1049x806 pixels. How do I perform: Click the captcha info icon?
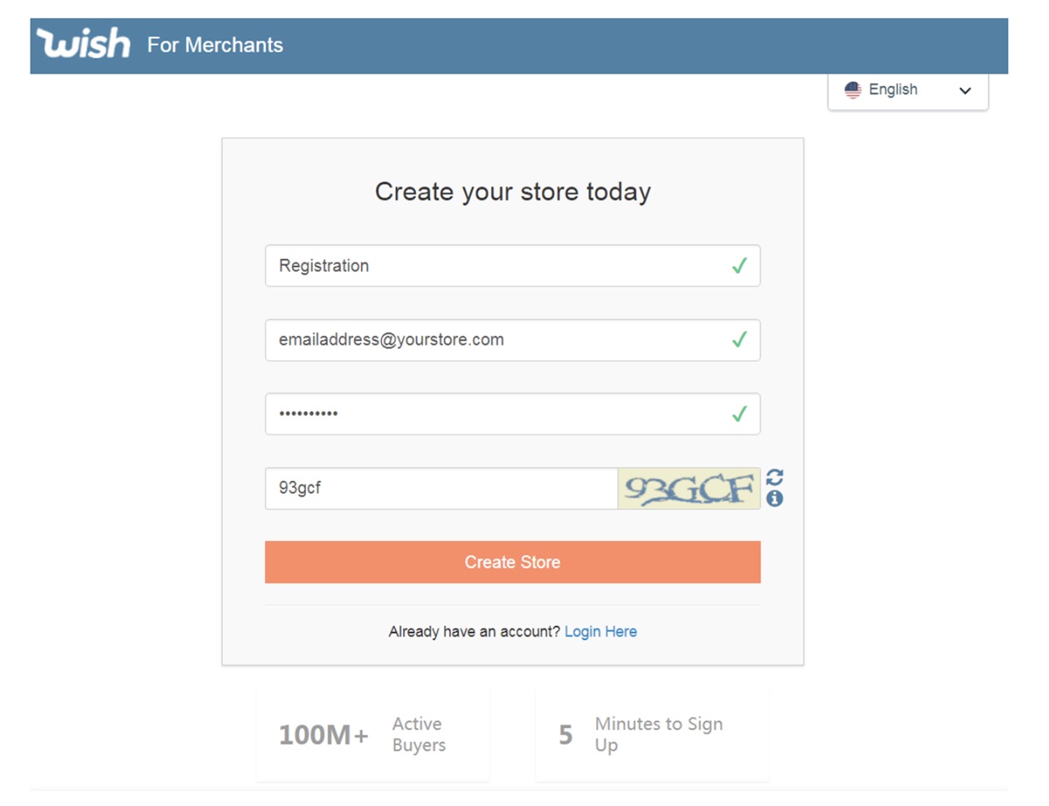click(775, 498)
